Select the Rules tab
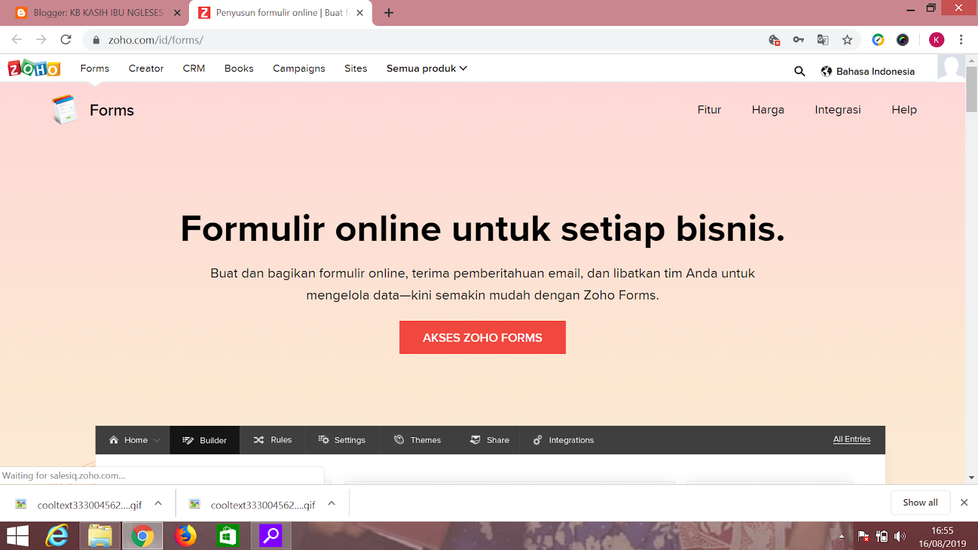The height and width of the screenshot is (550, 978). tap(273, 440)
